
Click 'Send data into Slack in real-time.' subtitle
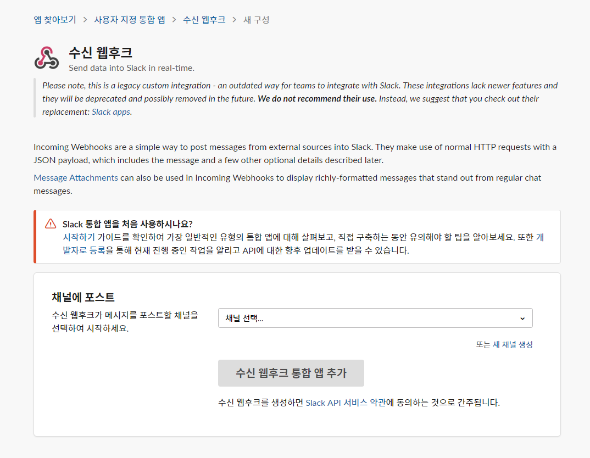click(132, 68)
